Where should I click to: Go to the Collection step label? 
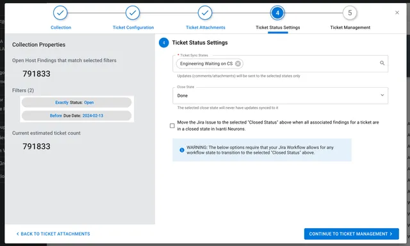pyautogui.click(x=61, y=28)
